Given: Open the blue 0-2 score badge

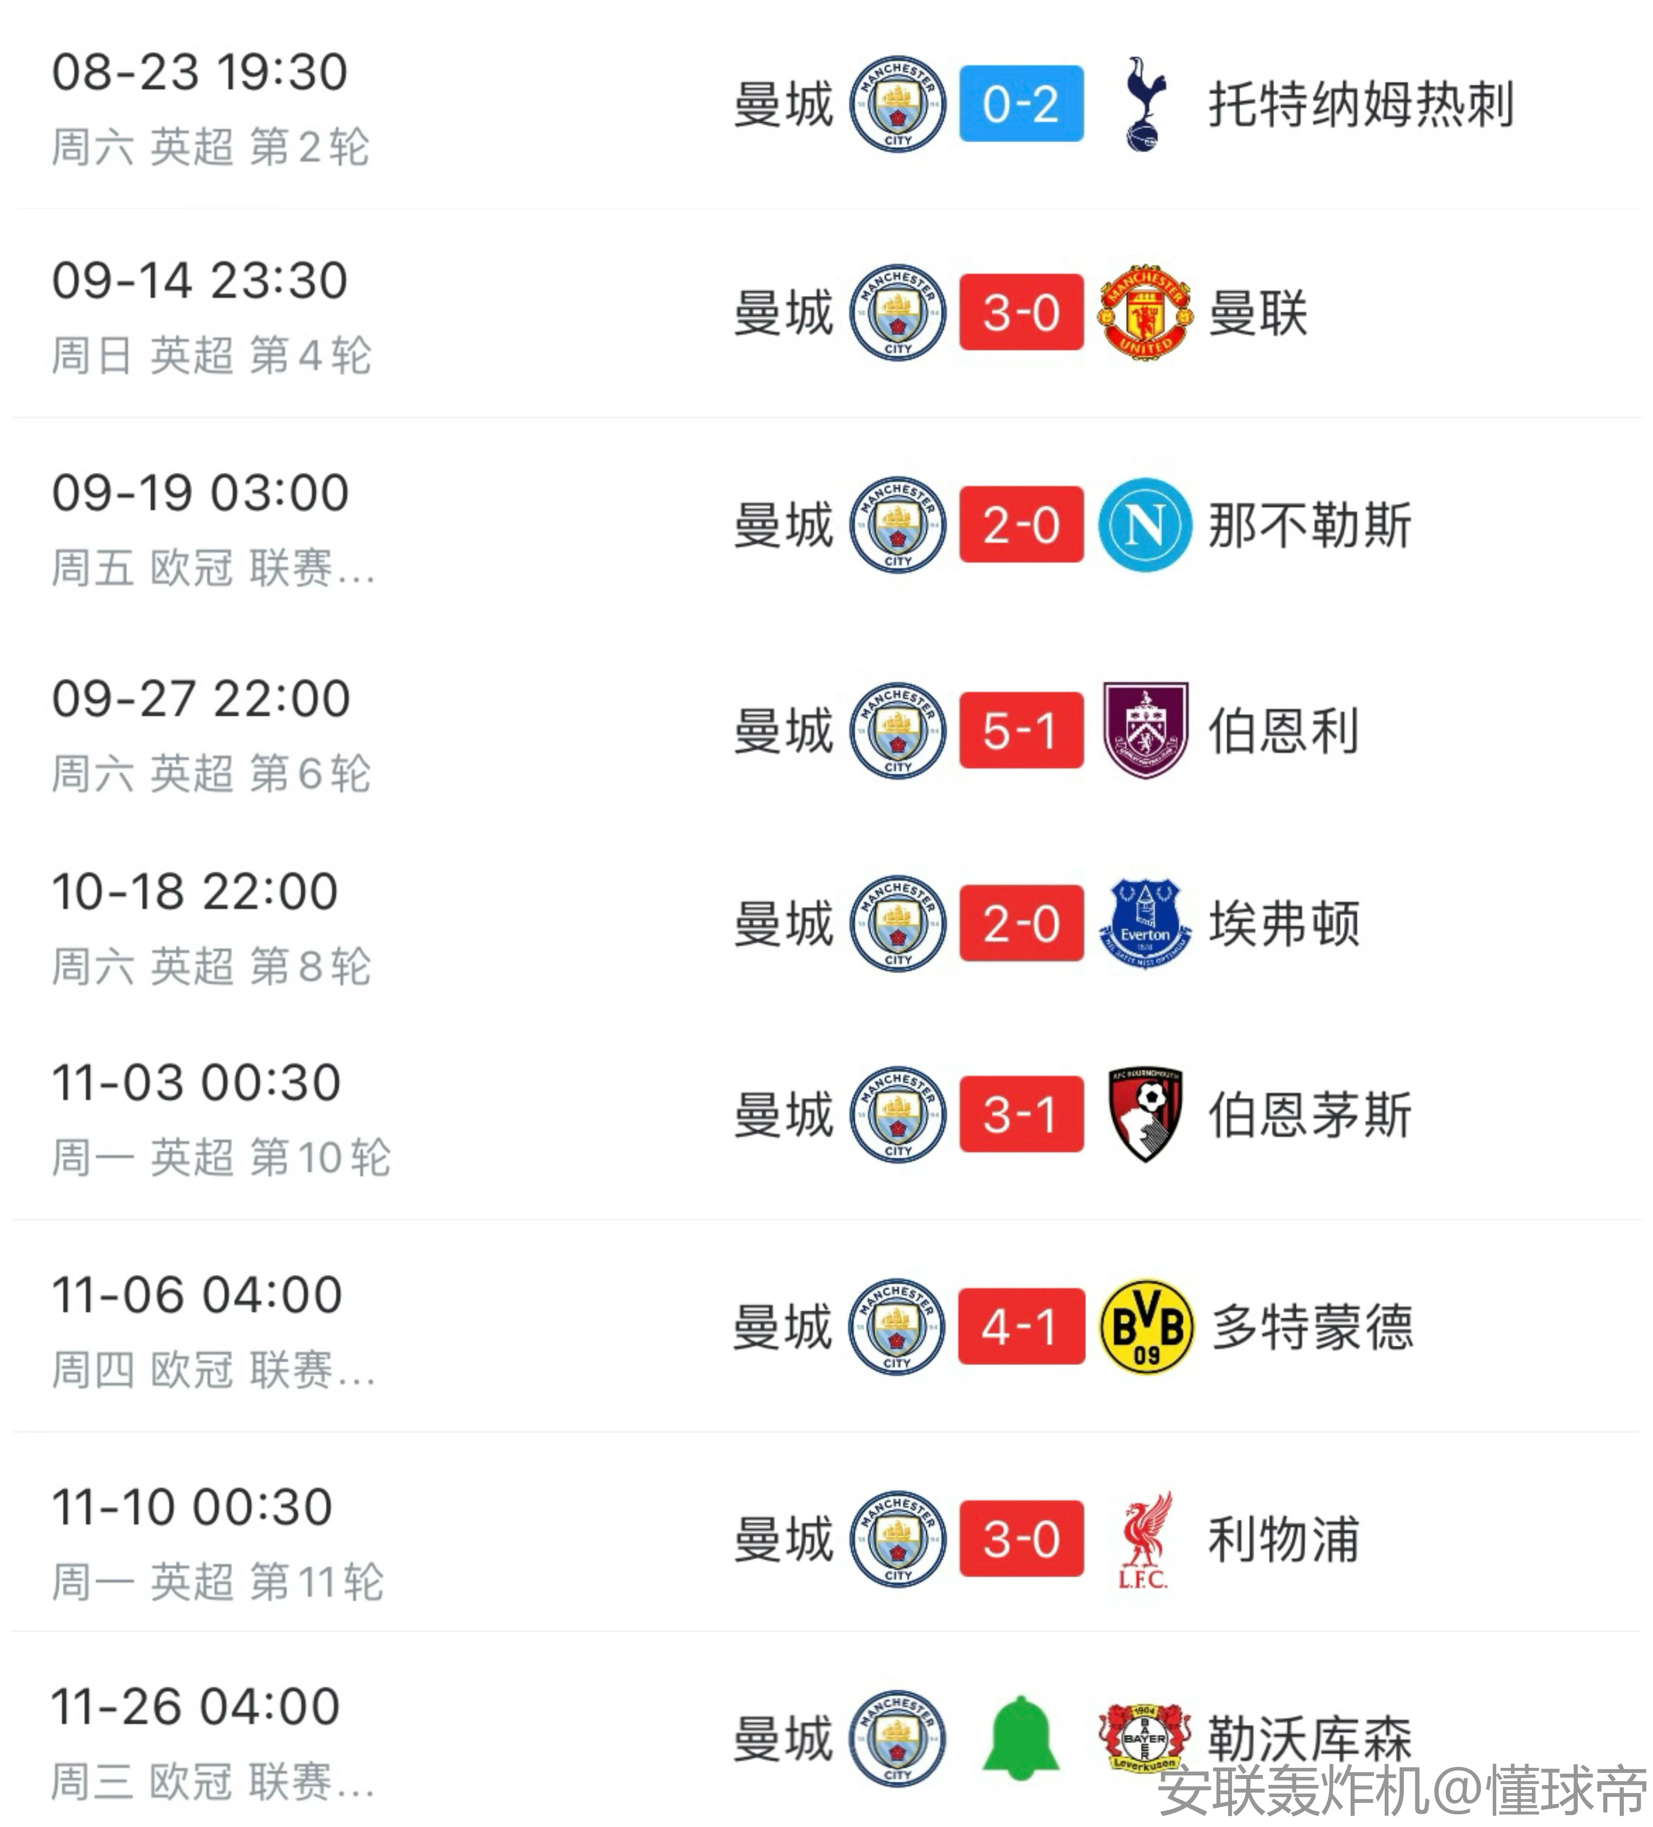Looking at the screenshot, I should (1022, 103).
